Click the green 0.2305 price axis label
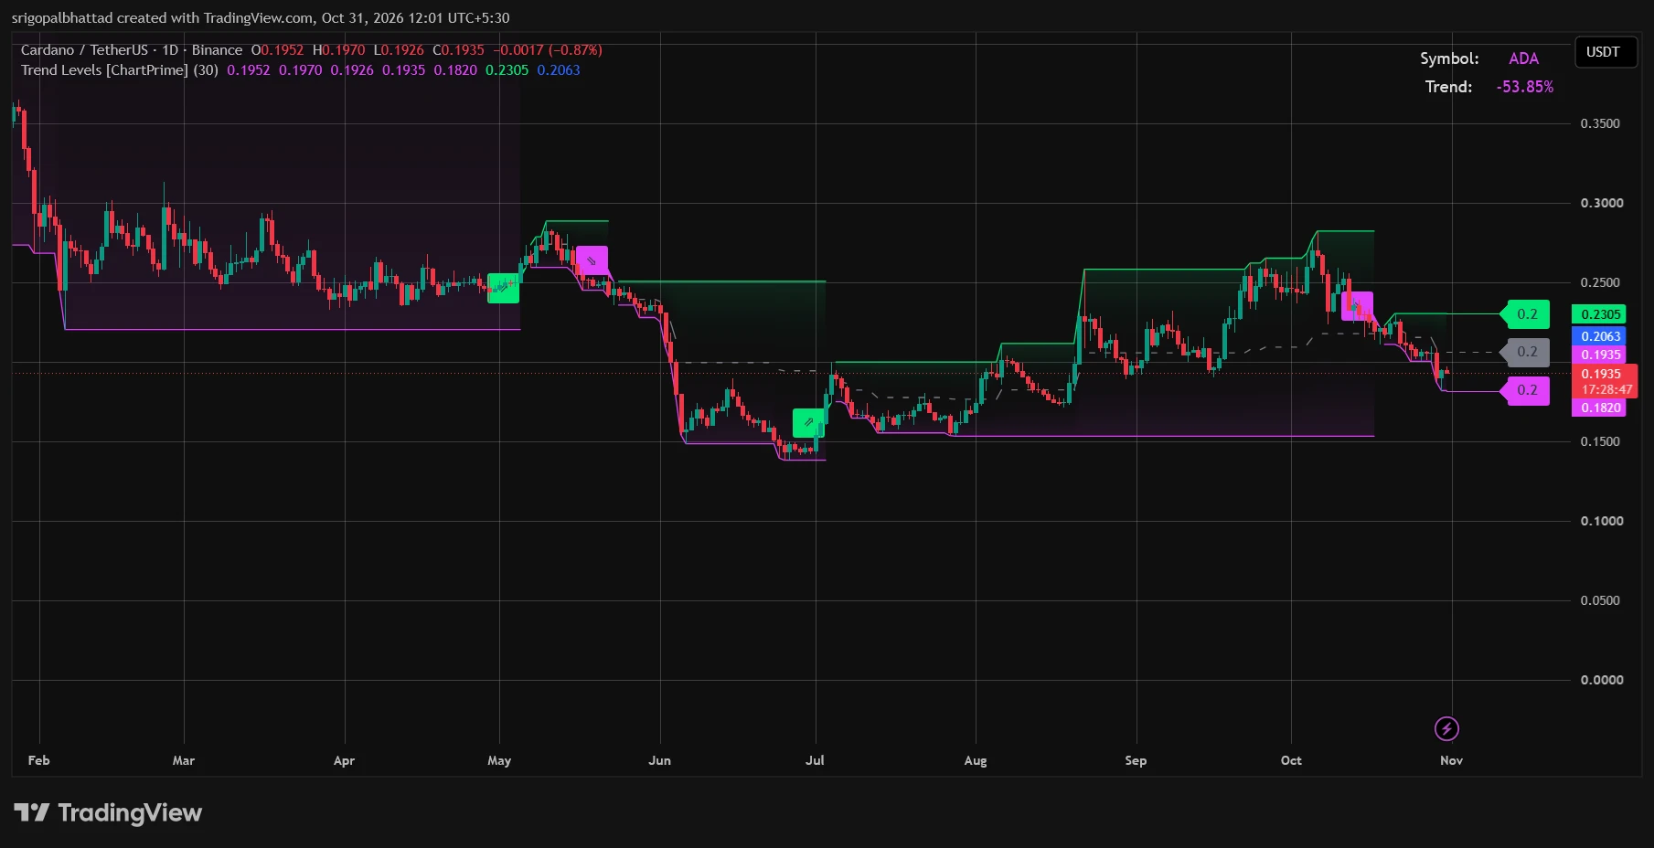 tap(1599, 314)
